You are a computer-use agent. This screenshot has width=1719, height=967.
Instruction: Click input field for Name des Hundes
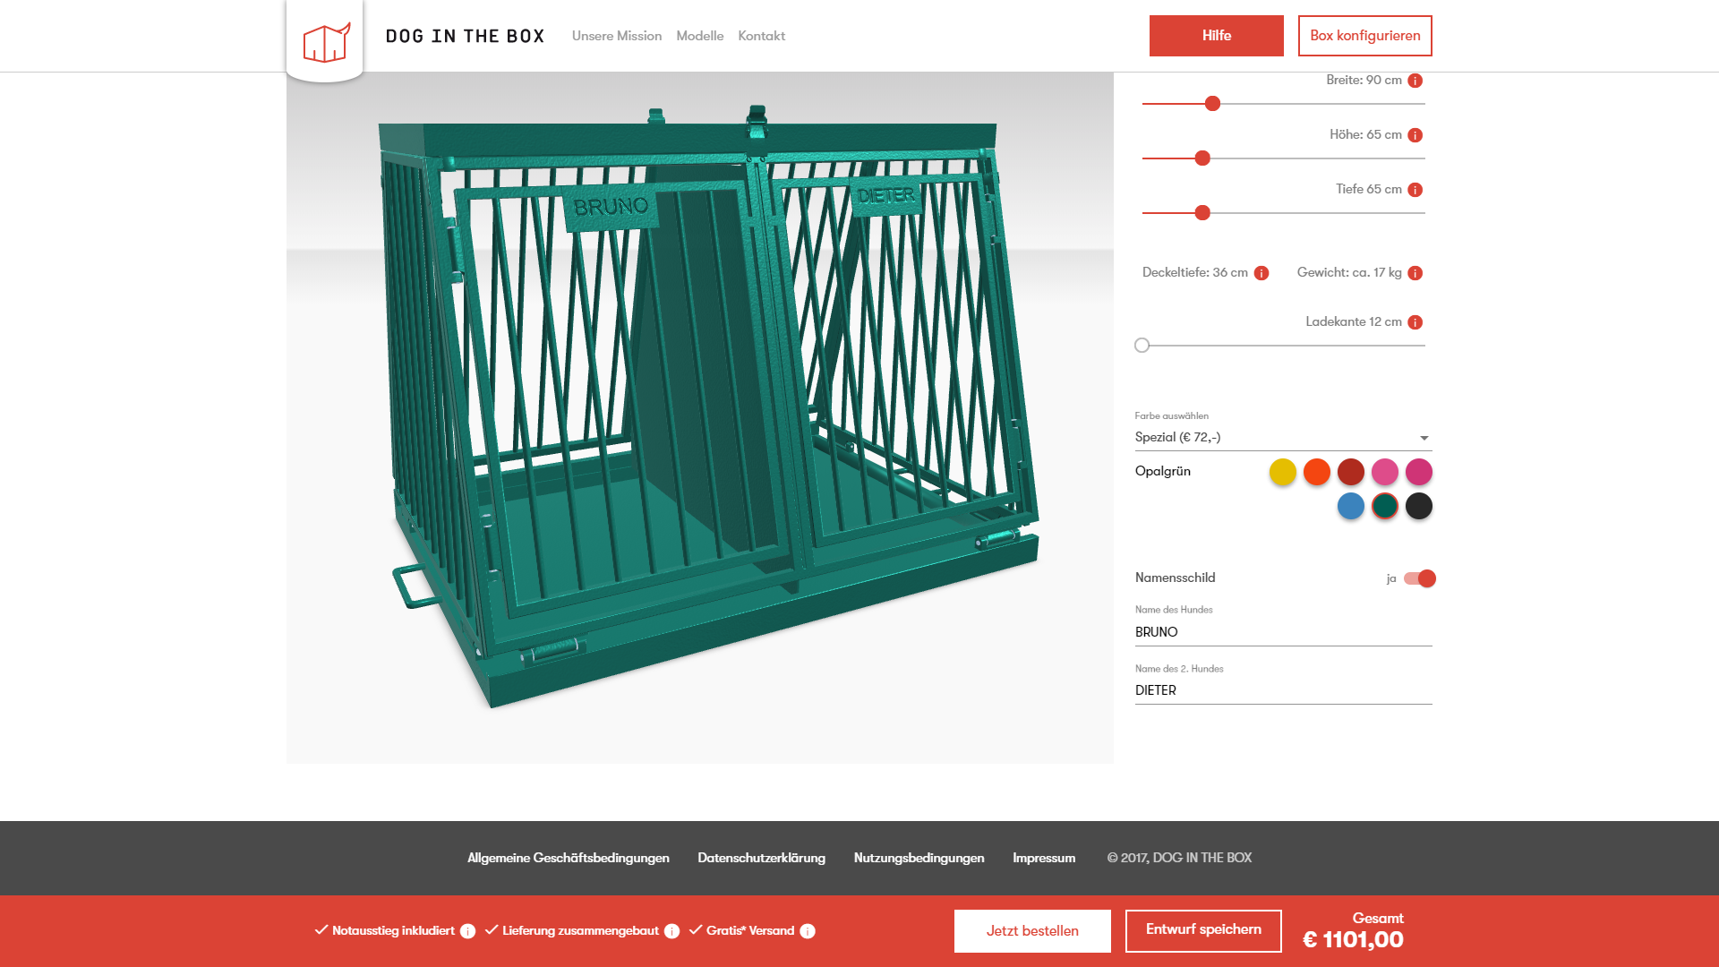1281,631
